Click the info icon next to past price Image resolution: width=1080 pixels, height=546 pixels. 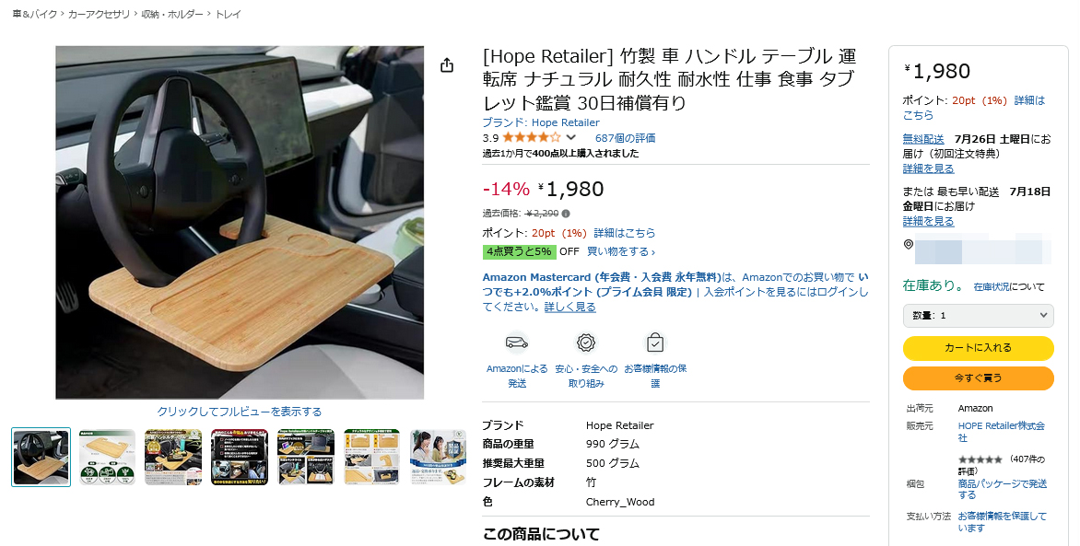566,214
